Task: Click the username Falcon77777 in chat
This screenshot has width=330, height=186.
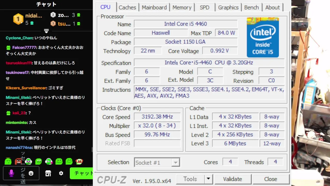Action: (x=24, y=48)
